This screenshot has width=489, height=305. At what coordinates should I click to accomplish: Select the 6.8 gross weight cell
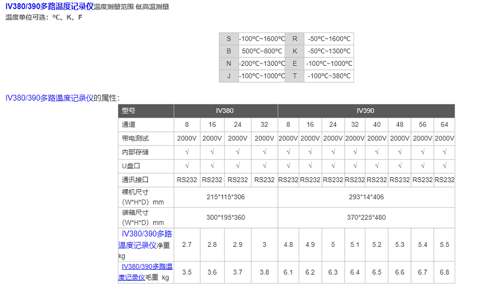(x=444, y=272)
